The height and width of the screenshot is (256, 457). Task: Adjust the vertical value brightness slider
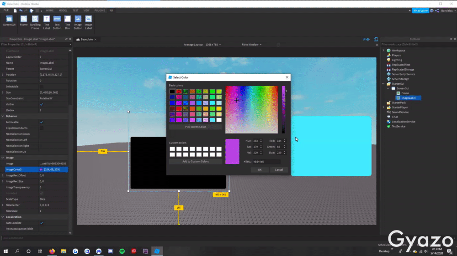coord(284,109)
